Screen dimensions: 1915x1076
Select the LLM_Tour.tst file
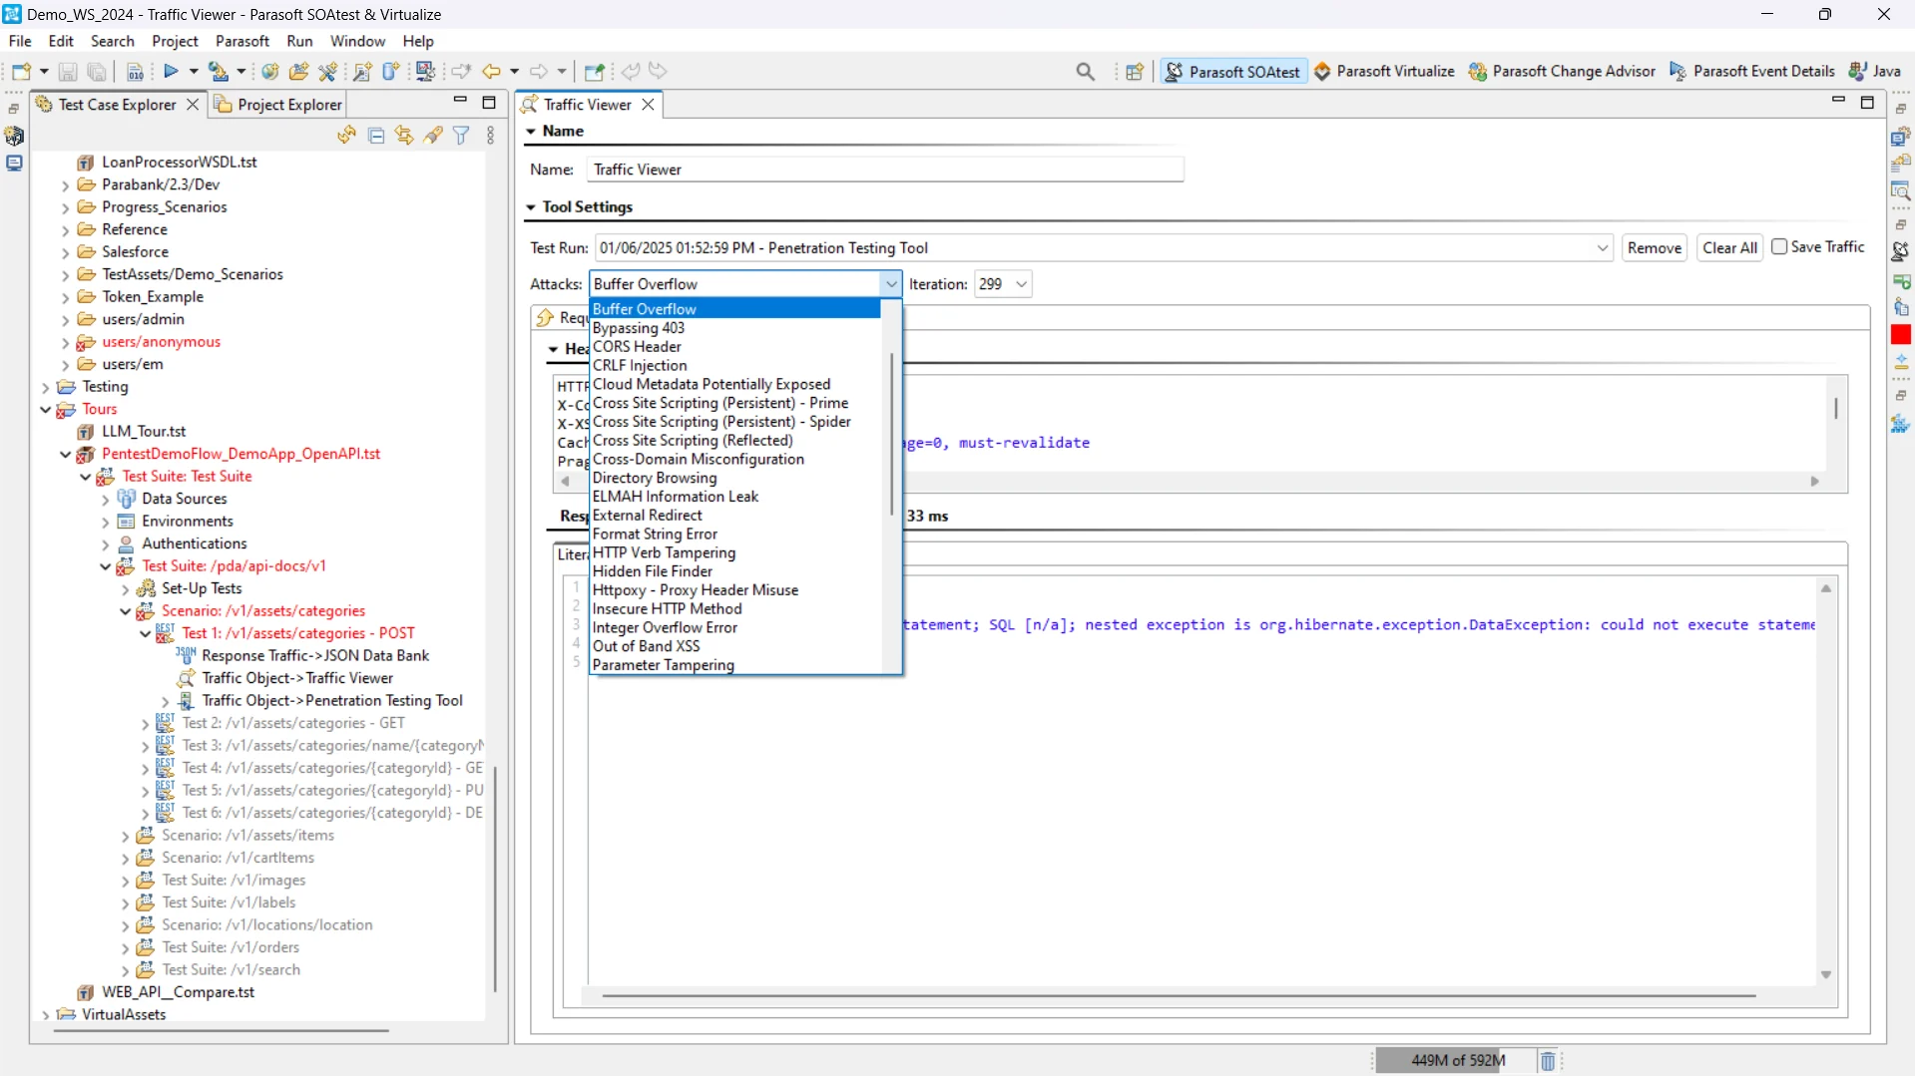[x=144, y=432]
